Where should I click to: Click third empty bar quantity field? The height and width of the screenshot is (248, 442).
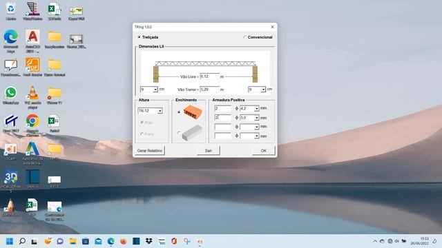click(x=222, y=127)
